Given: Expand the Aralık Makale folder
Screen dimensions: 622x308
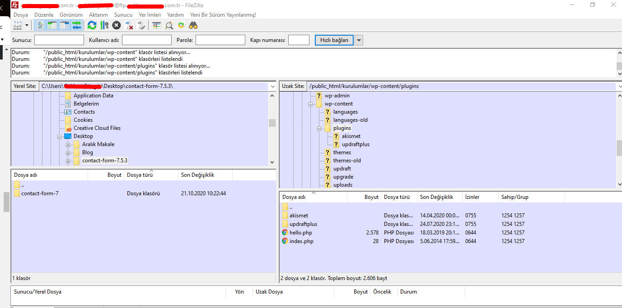Looking at the screenshot, I should tap(68, 144).
